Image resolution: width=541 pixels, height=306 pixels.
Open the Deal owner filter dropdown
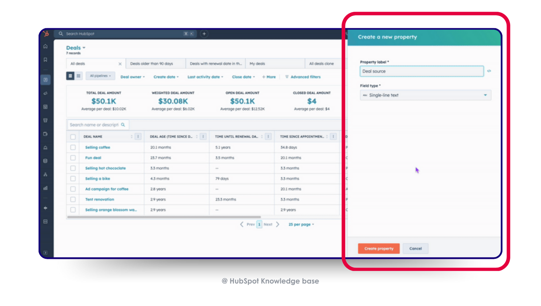[x=133, y=77]
